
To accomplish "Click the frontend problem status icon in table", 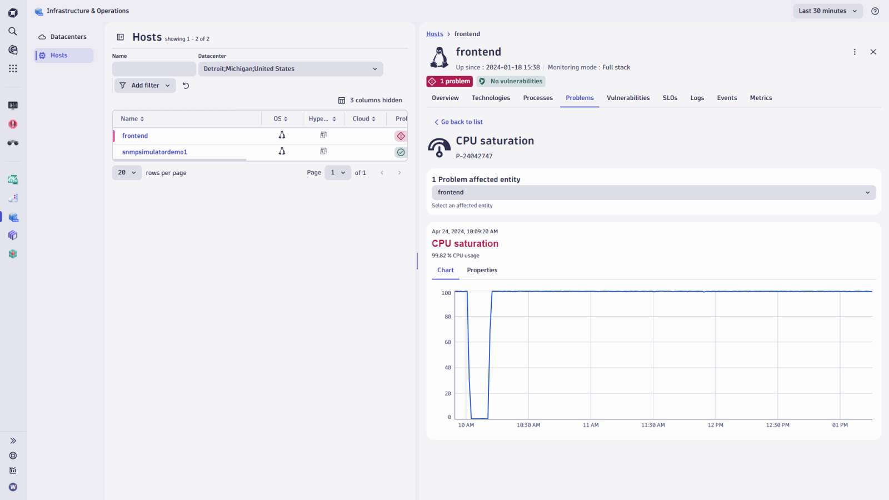I will [401, 136].
